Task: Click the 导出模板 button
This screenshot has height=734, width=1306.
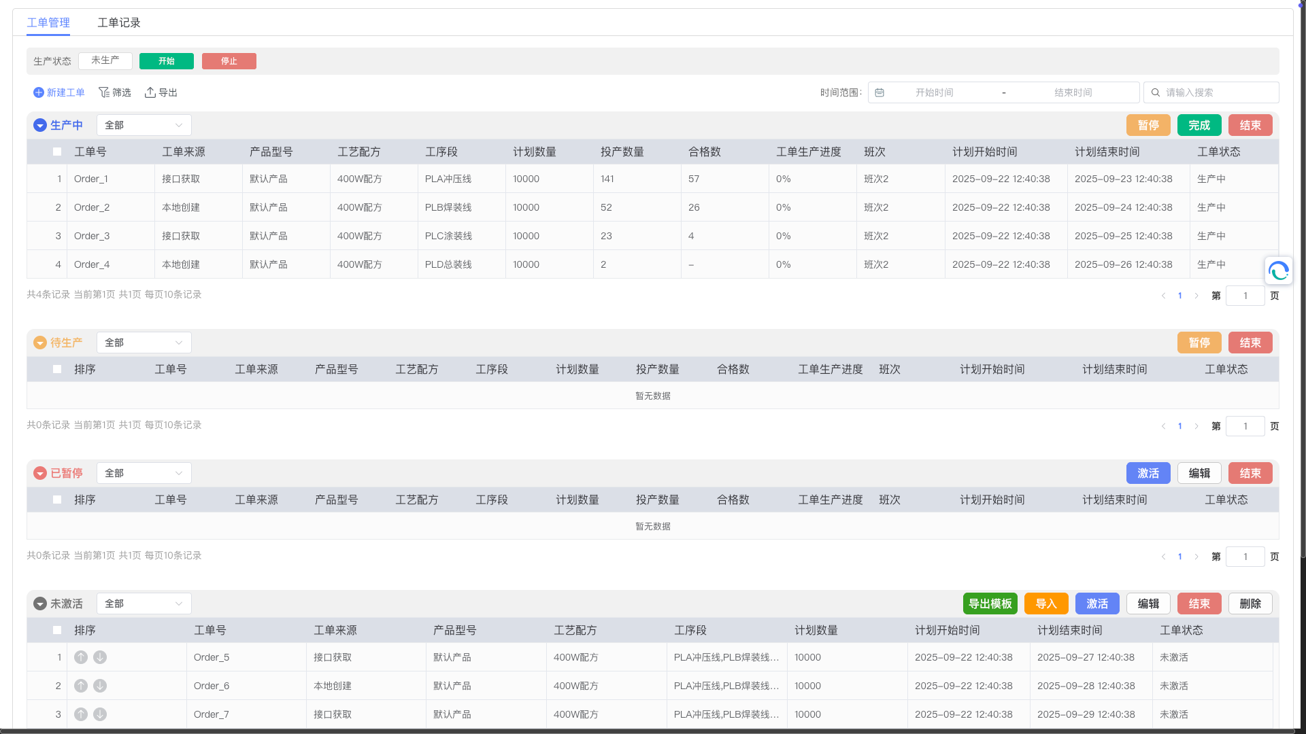Action: coord(990,604)
